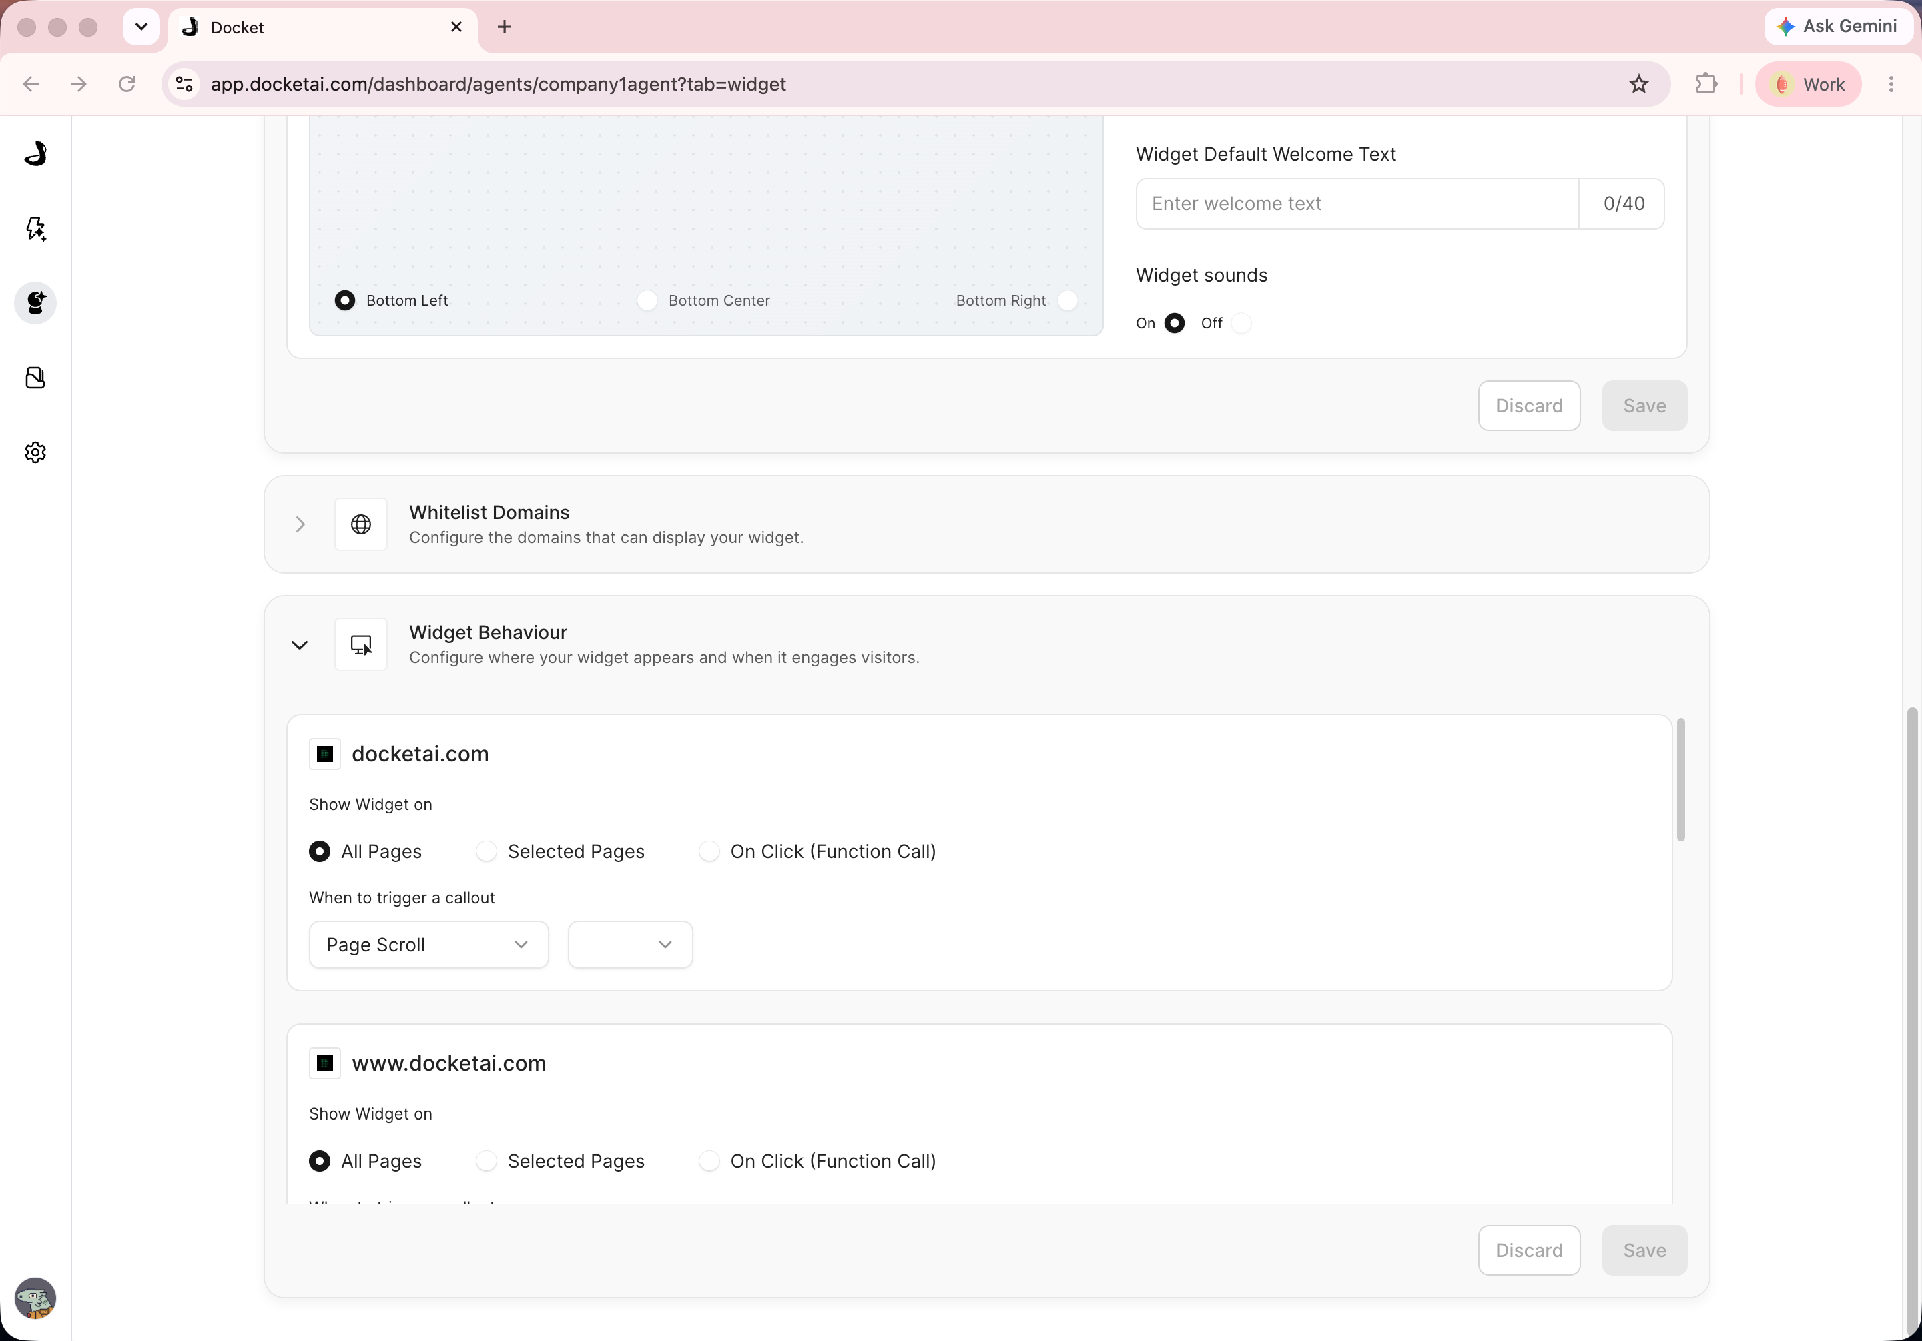1922x1341 pixels.
Task: Bookmark this page with the star icon
Action: point(1638,83)
